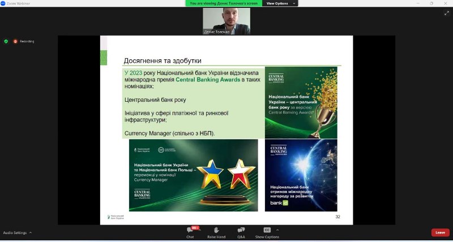Click the 99+ chat notification badge
This screenshot has width=453, height=242.
tap(195, 228)
